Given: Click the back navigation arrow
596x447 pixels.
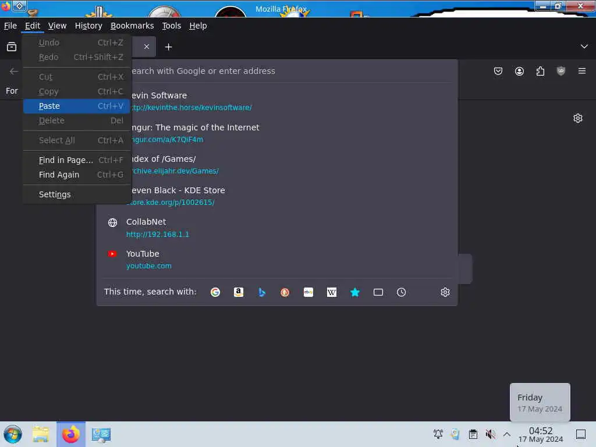Looking at the screenshot, I should pos(14,71).
